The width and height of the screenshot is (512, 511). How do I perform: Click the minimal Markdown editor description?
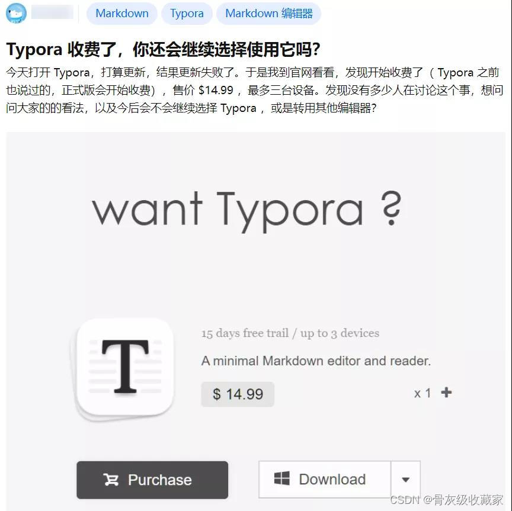(x=316, y=361)
